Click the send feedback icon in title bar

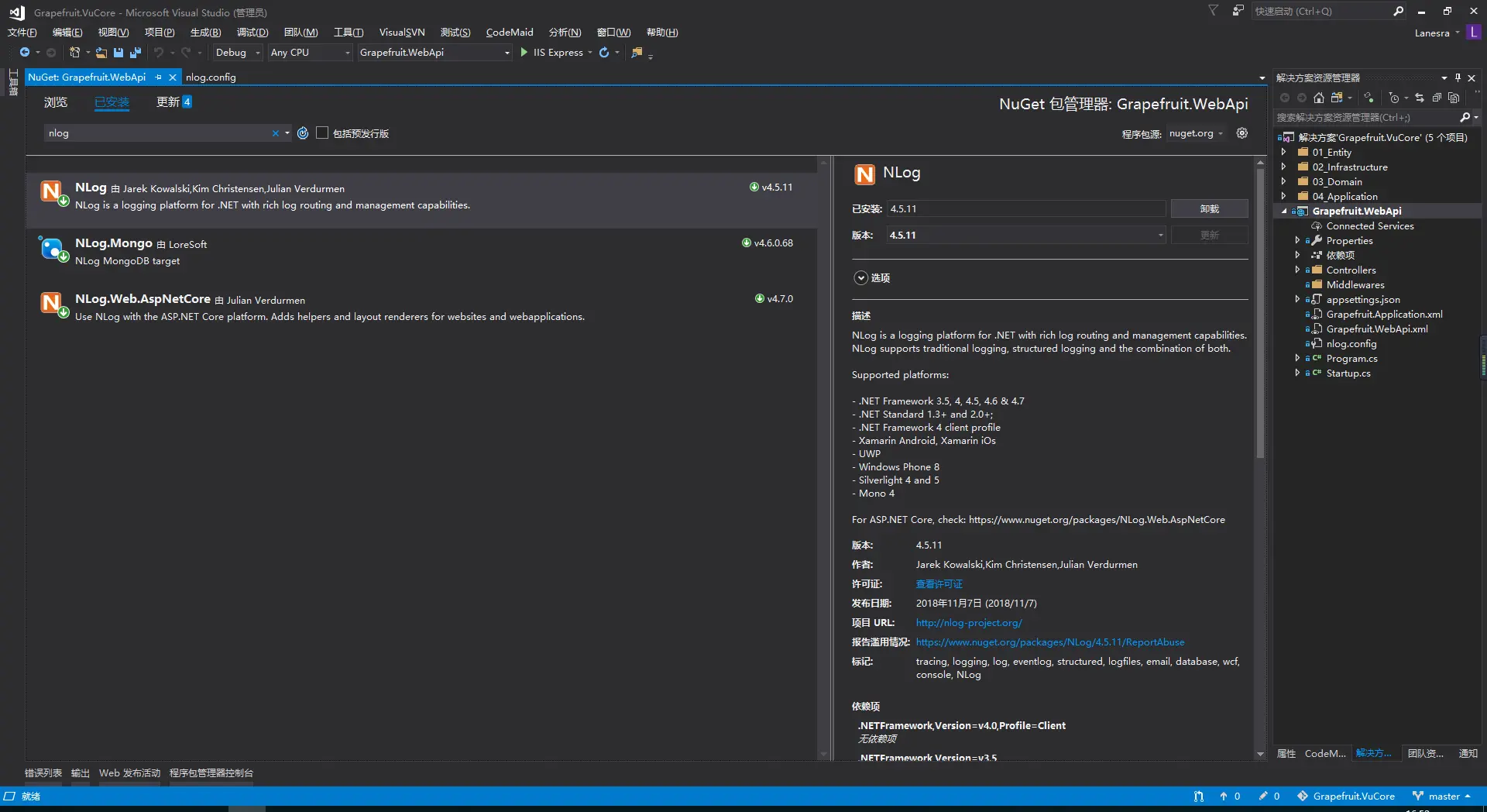tap(1238, 11)
